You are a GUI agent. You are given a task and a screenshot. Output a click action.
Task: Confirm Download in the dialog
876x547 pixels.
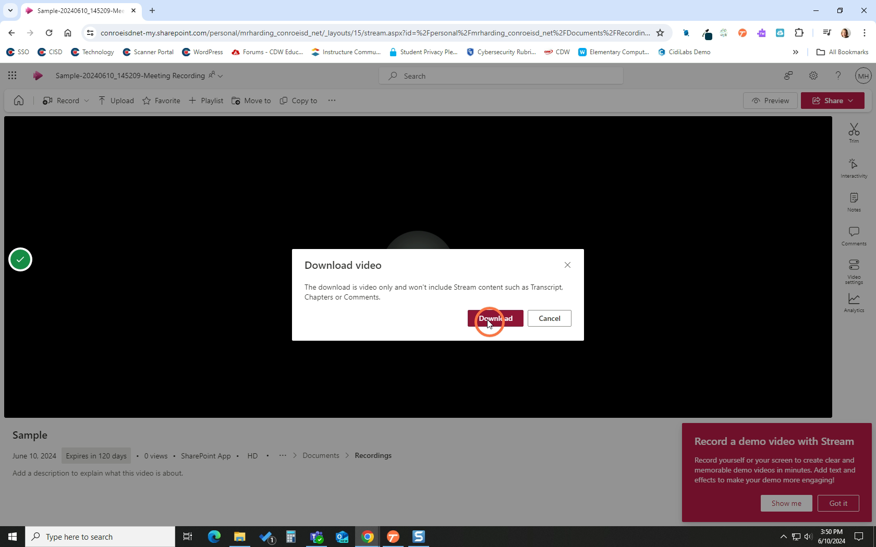click(495, 318)
